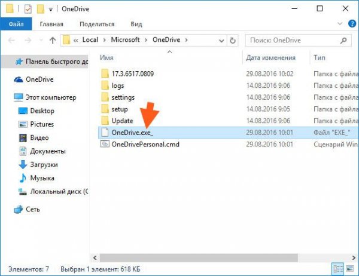Go up one folder level
Viewport: 359px width, 276px height.
[x=53, y=41]
